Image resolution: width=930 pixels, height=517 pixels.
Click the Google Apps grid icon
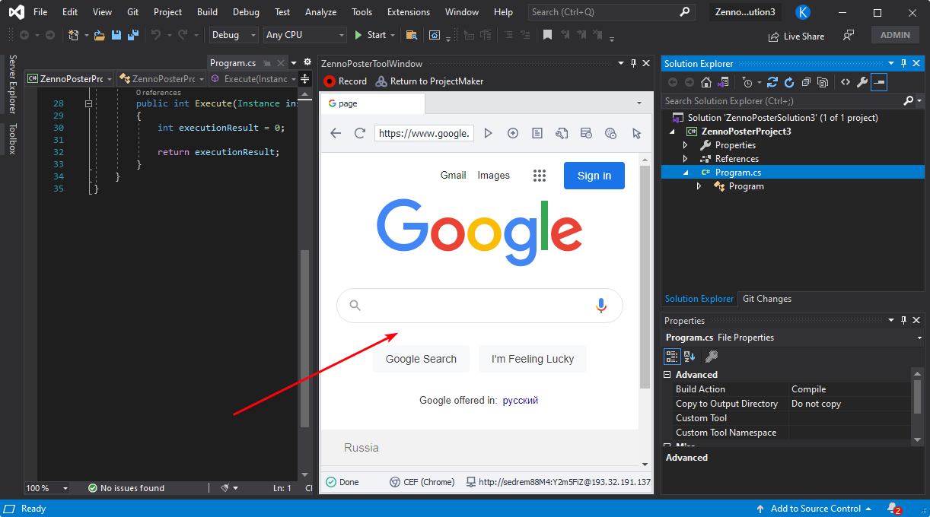tap(540, 176)
